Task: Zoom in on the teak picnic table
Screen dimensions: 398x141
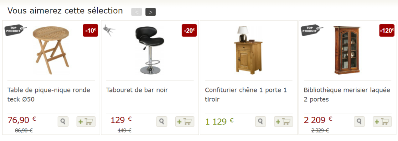Action: [63, 121]
